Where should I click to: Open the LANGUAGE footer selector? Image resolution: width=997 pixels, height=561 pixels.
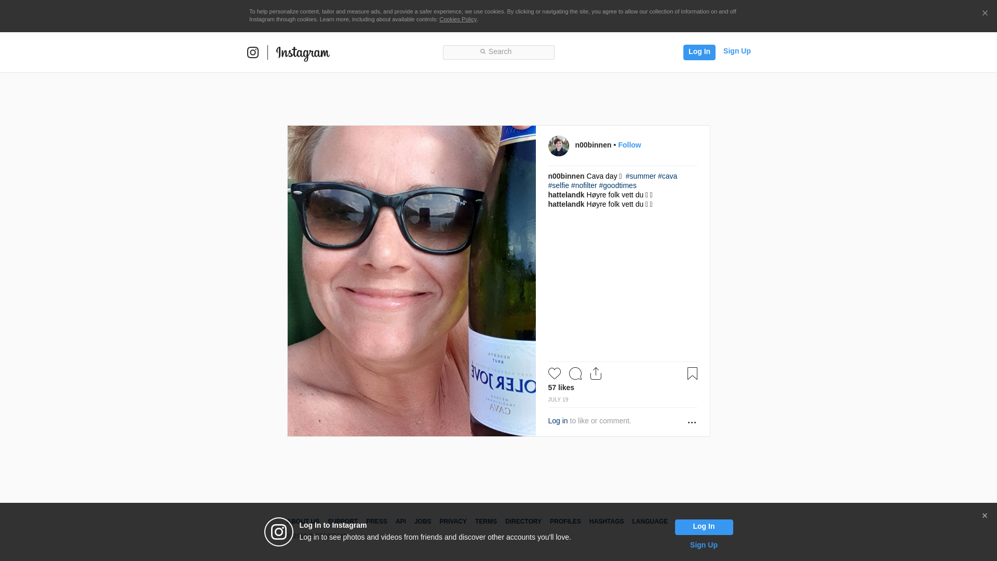click(x=650, y=522)
